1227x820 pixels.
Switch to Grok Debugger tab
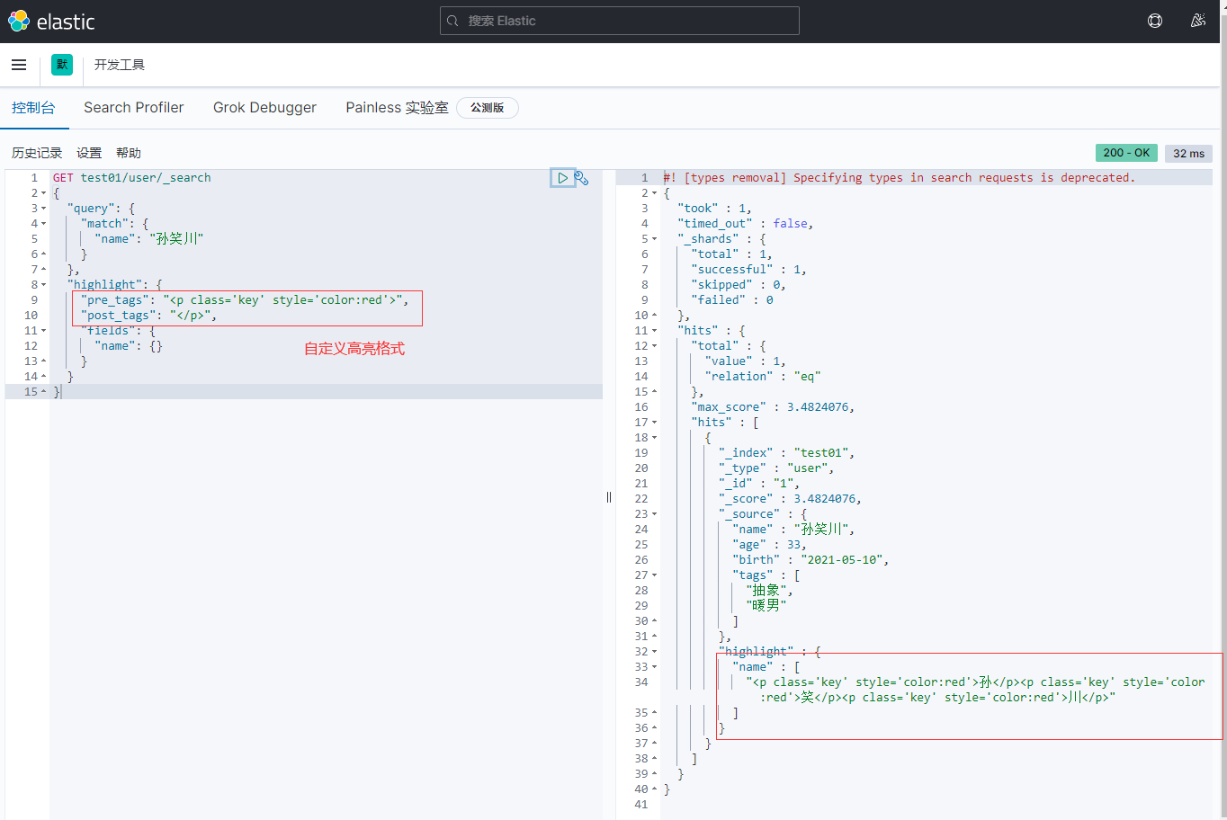point(264,108)
